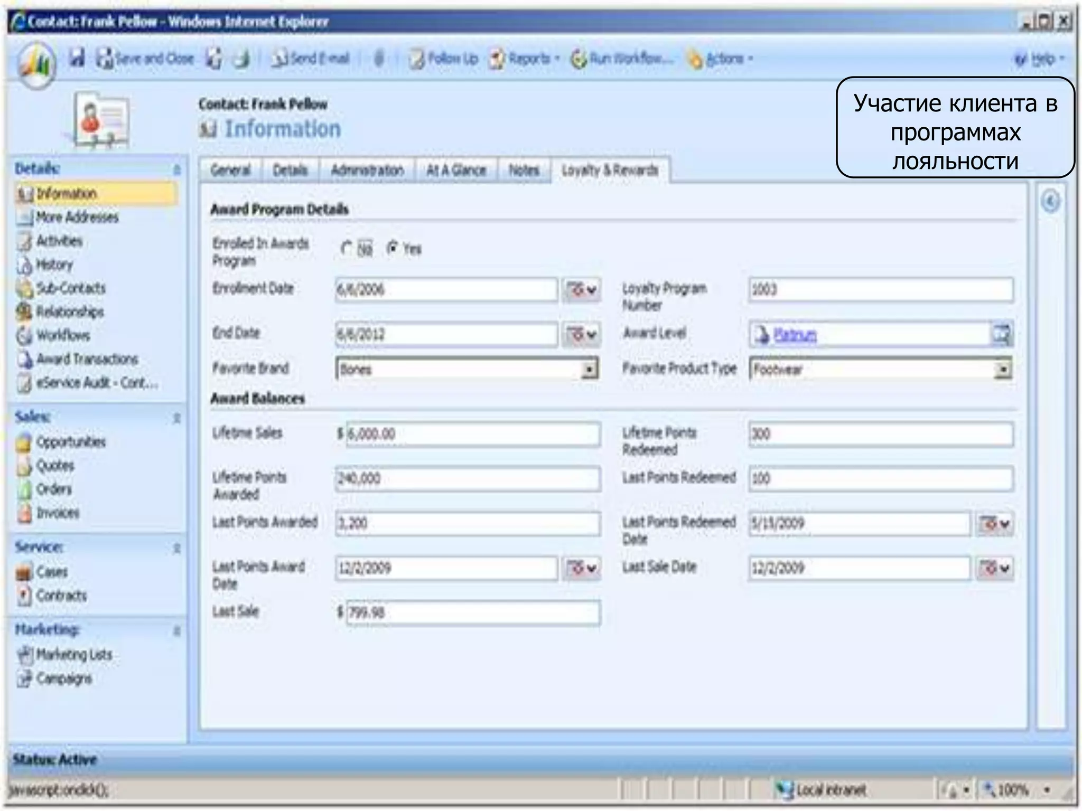Open calendar picker for Enrollment Date
1082x811 pixels.
(x=581, y=289)
